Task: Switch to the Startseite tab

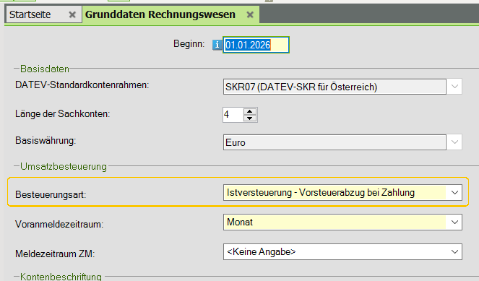Action: click(30, 15)
